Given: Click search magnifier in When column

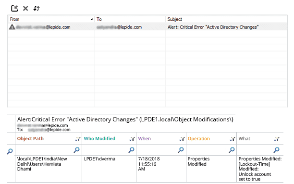Looking at the screenshot, I should (x=181, y=150).
